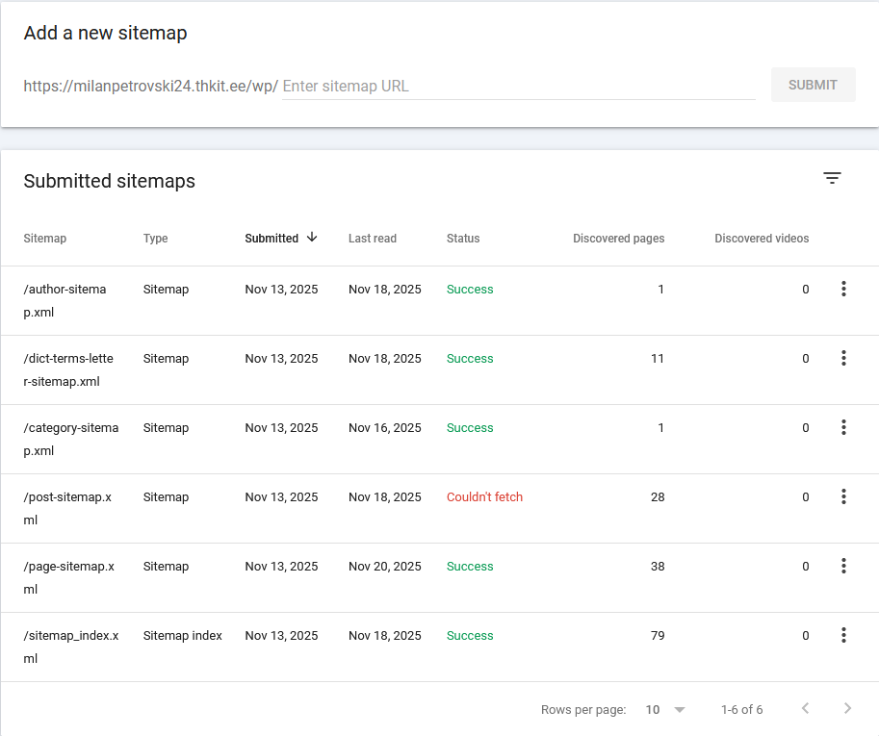The width and height of the screenshot is (879, 736).
Task: Go to next page of sitemaps
Action: pyautogui.click(x=847, y=709)
